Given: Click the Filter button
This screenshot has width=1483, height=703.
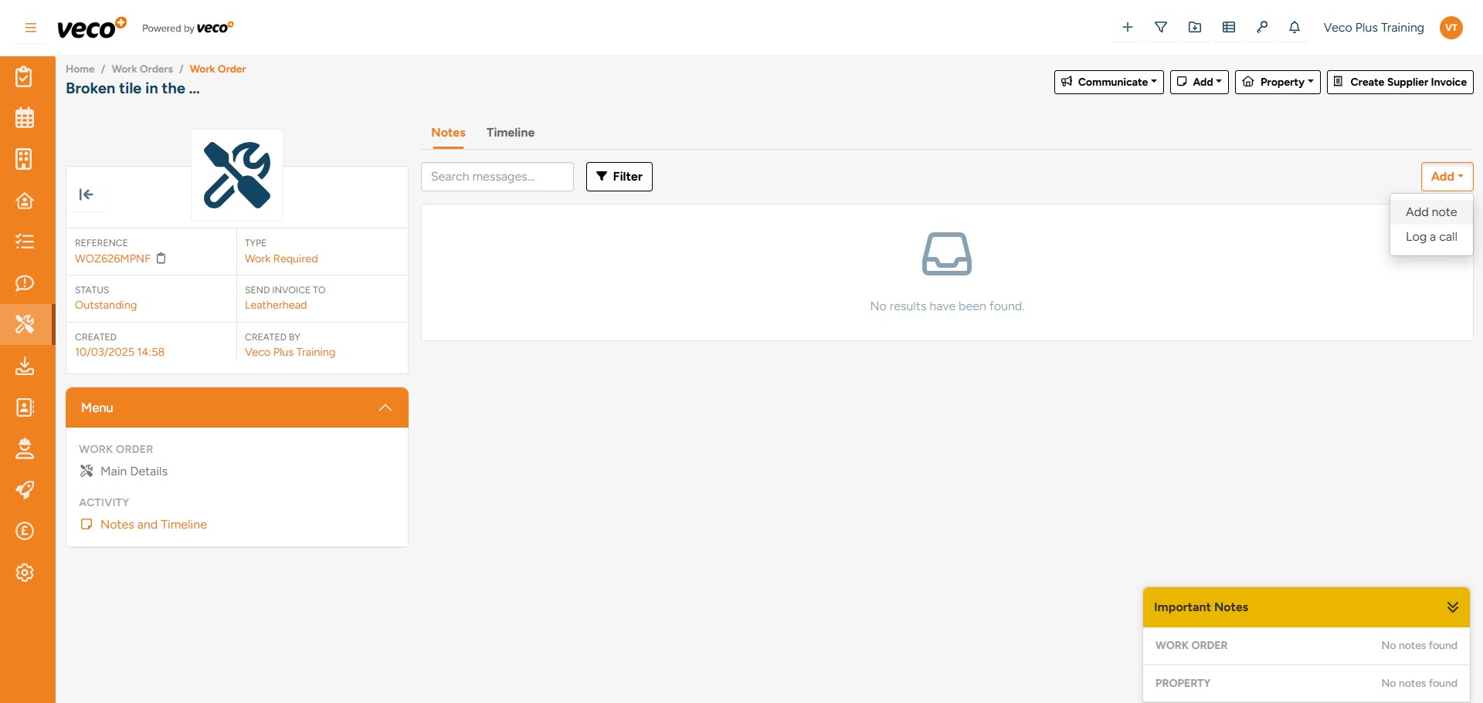Looking at the screenshot, I should tap(619, 177).
